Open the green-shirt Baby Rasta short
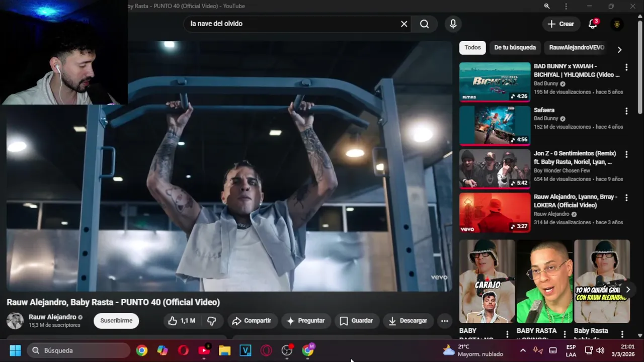Viewport: 644px width, 362px height. click(x=544, y=281)
